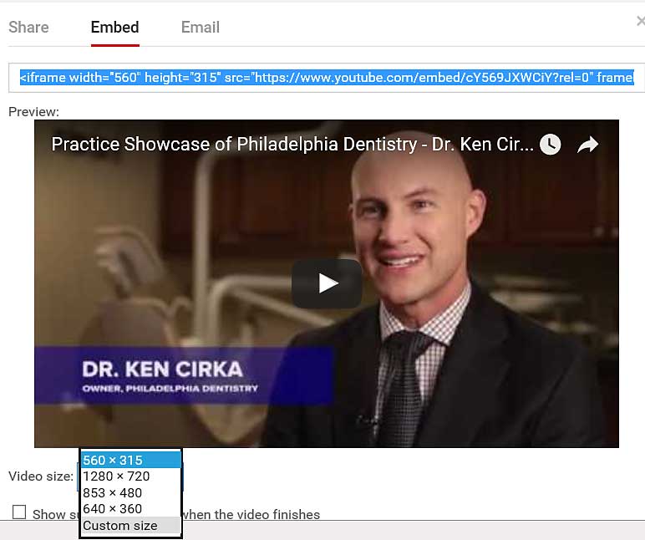The width and height of the screenshot is (645, 540).
Task: Select Custom size option
Action: (131, 526)
